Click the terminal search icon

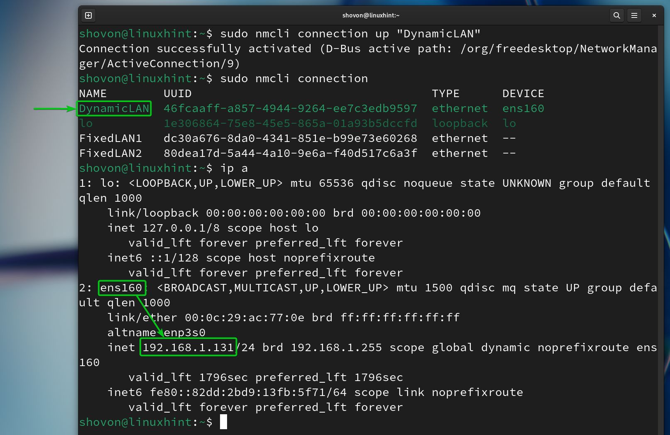[x=616, y=15]
